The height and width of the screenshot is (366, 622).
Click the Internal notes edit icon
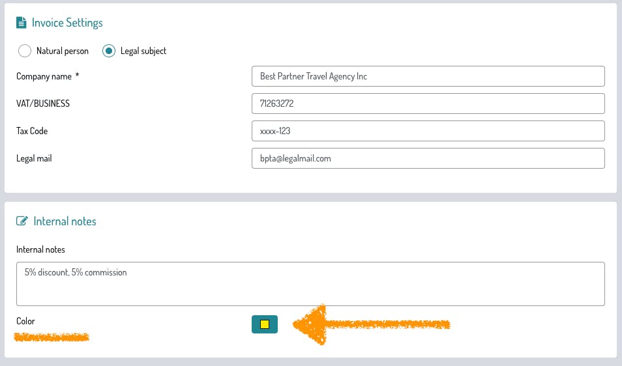pyautogui.click(x=22, y=221)
